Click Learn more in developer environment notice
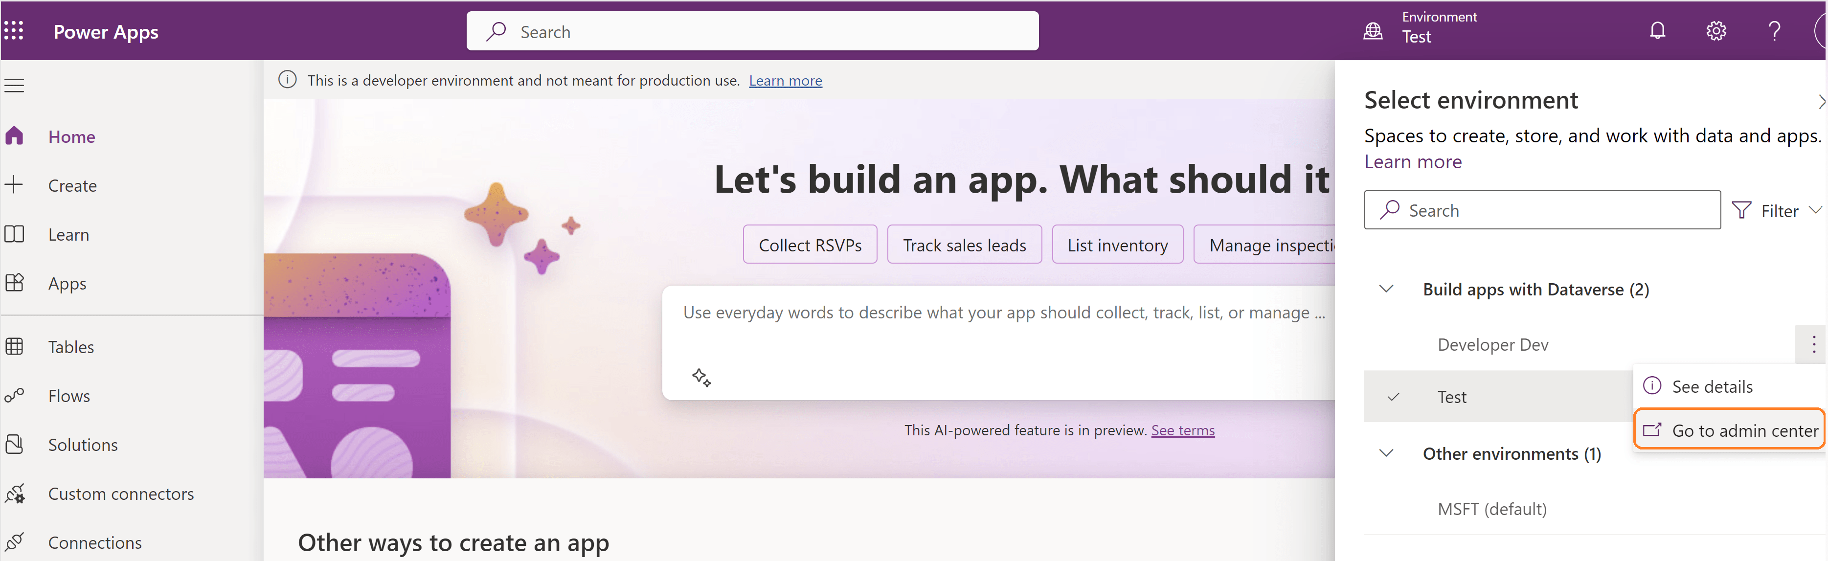This screenshot has height=561, width=1828. point(786,80)
